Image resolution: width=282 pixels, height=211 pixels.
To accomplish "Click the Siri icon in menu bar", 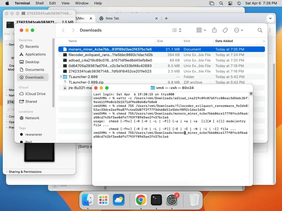I will 239,3.
